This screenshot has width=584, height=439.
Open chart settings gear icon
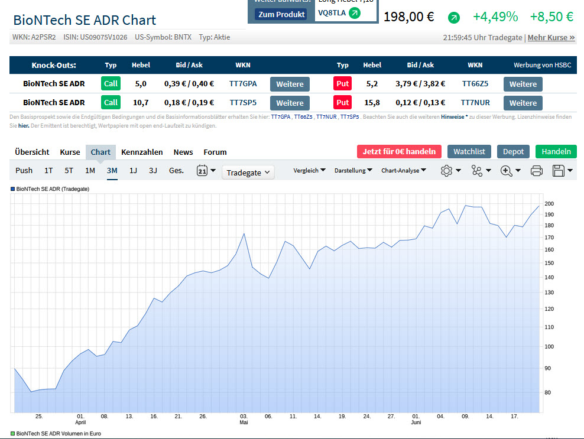pyautogui.click(x=447, y=171)
